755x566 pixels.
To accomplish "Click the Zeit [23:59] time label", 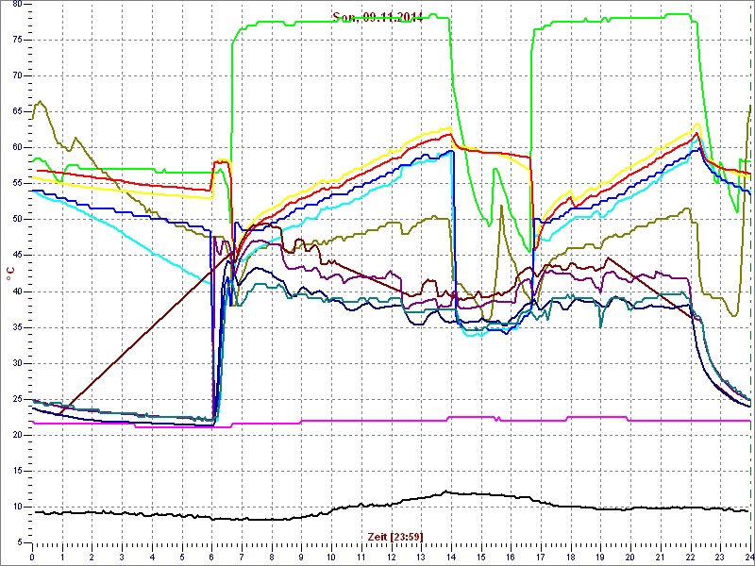I will point(394,537).
